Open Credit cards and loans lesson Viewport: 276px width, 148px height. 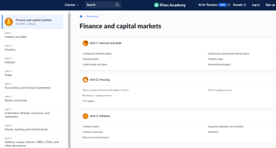pos(95,65)
